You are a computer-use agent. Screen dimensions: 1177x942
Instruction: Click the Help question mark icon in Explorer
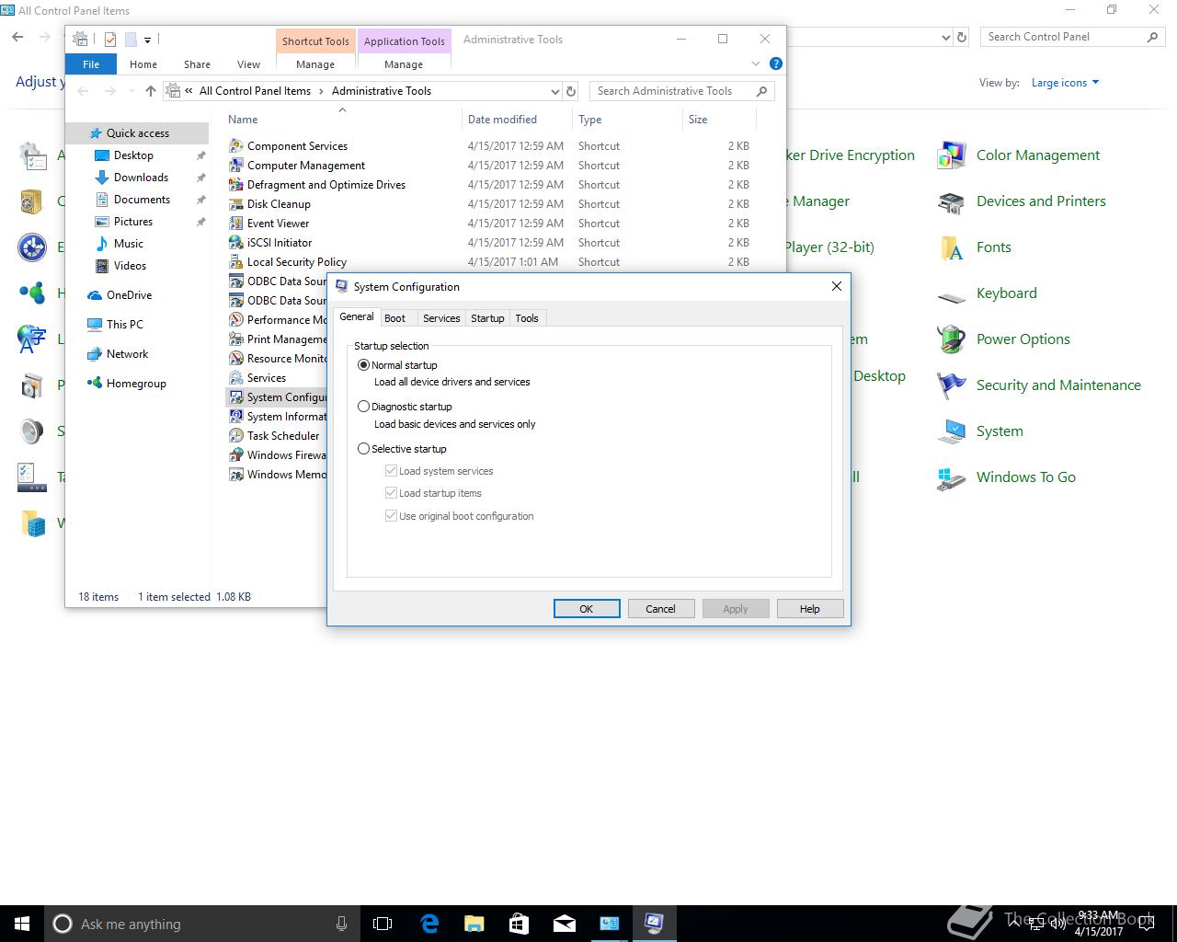click(775, 63)
